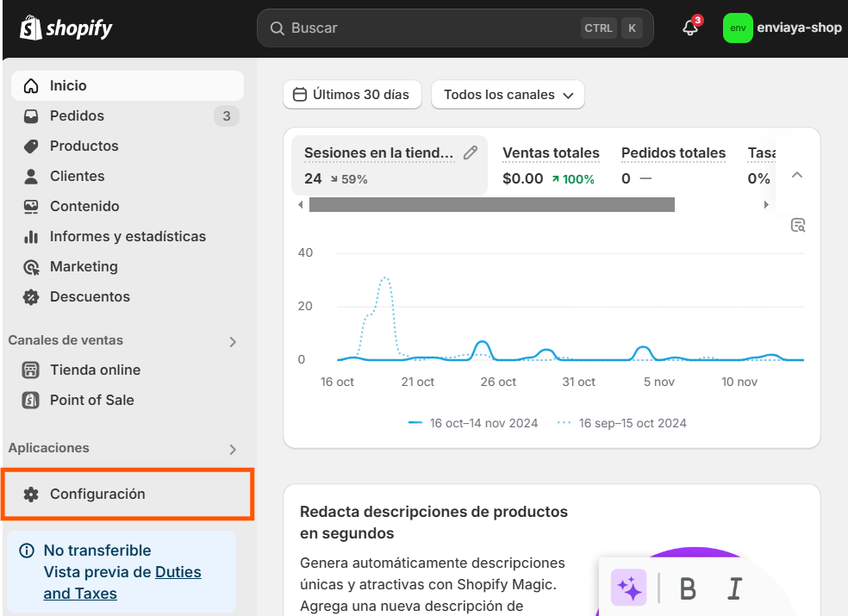The width and height of the screenshot is (848, 616).
Task: Click the Shopify logo
Action: click(66, 28)
